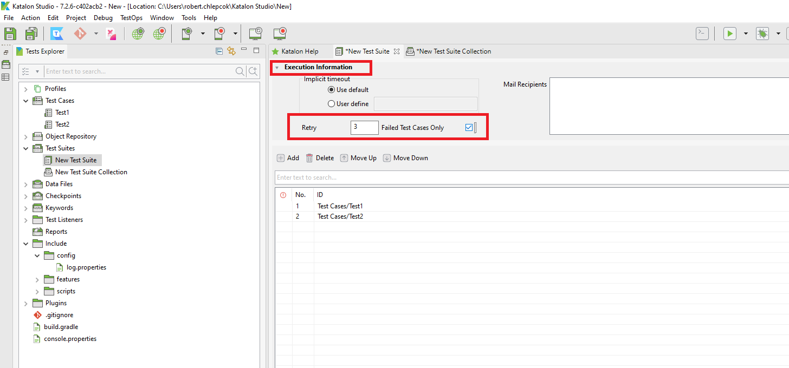Open the Action menu
The height and width of the screenshot is (368, 789).
point(31,18)
